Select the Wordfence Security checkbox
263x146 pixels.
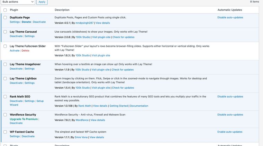pos(5,114)
